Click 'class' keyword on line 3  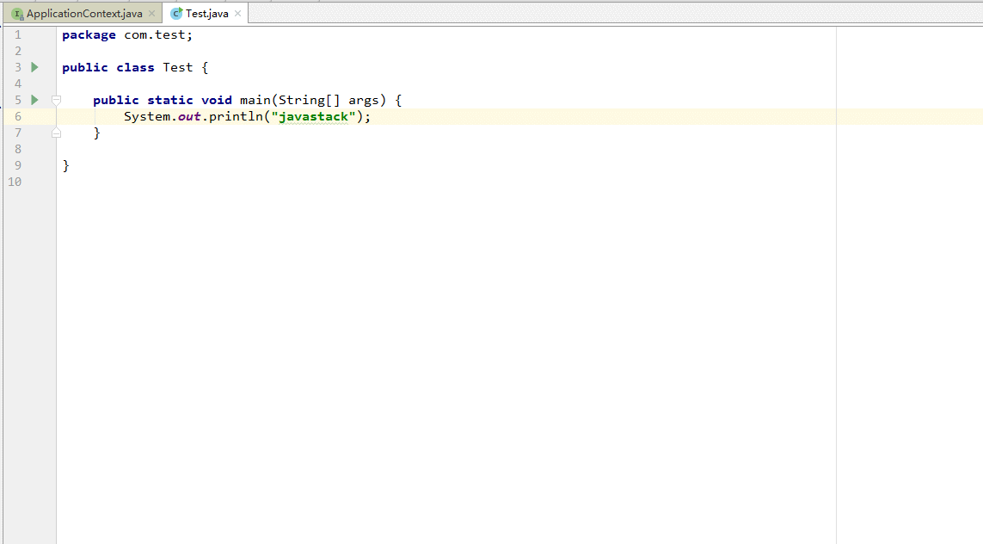click(135, 67)
